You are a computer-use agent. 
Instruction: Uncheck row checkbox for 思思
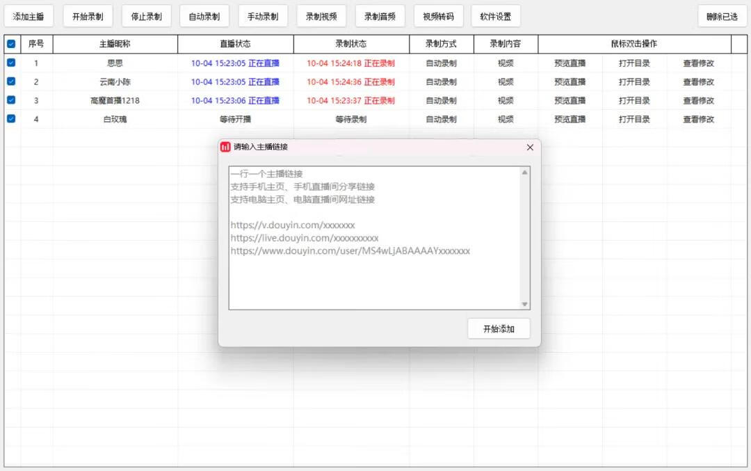point(10,63)
